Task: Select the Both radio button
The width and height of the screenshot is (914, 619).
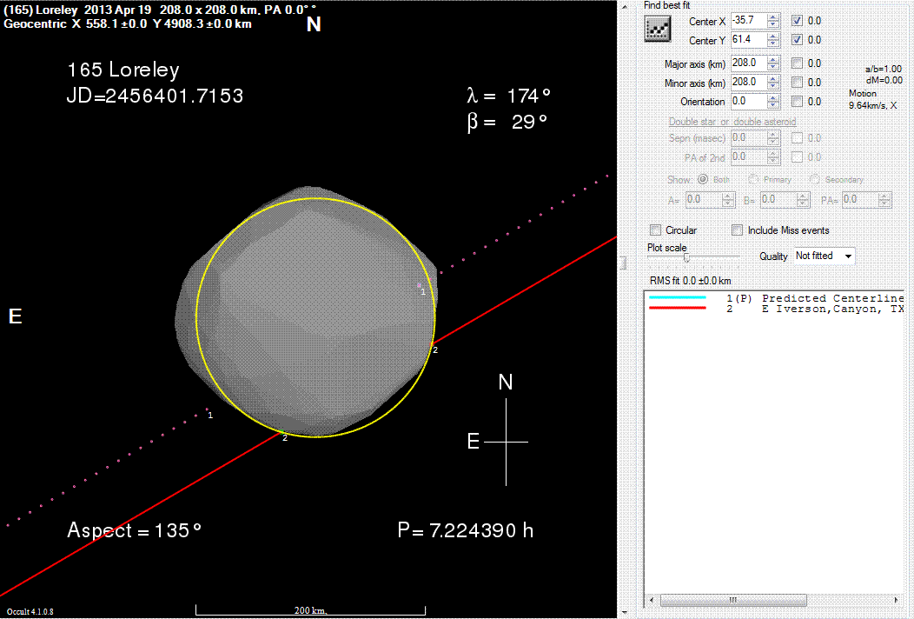Action: point(703,179)
